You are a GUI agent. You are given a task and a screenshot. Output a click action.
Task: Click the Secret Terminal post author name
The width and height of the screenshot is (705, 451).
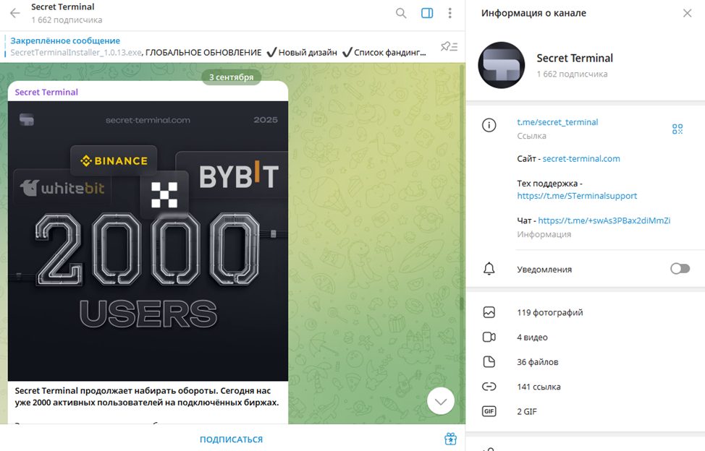(x=46, y=92)
